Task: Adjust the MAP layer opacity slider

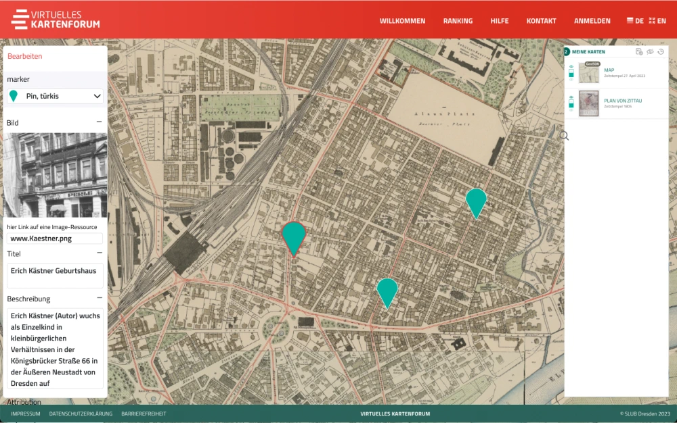Action: tap(571, 73)
